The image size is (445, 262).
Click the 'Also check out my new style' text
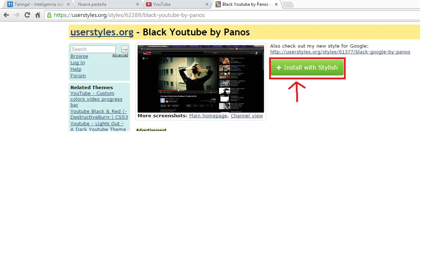[319, 46]
